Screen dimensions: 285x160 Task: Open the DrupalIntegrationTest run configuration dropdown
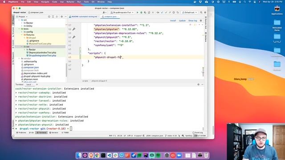(122, 12)
